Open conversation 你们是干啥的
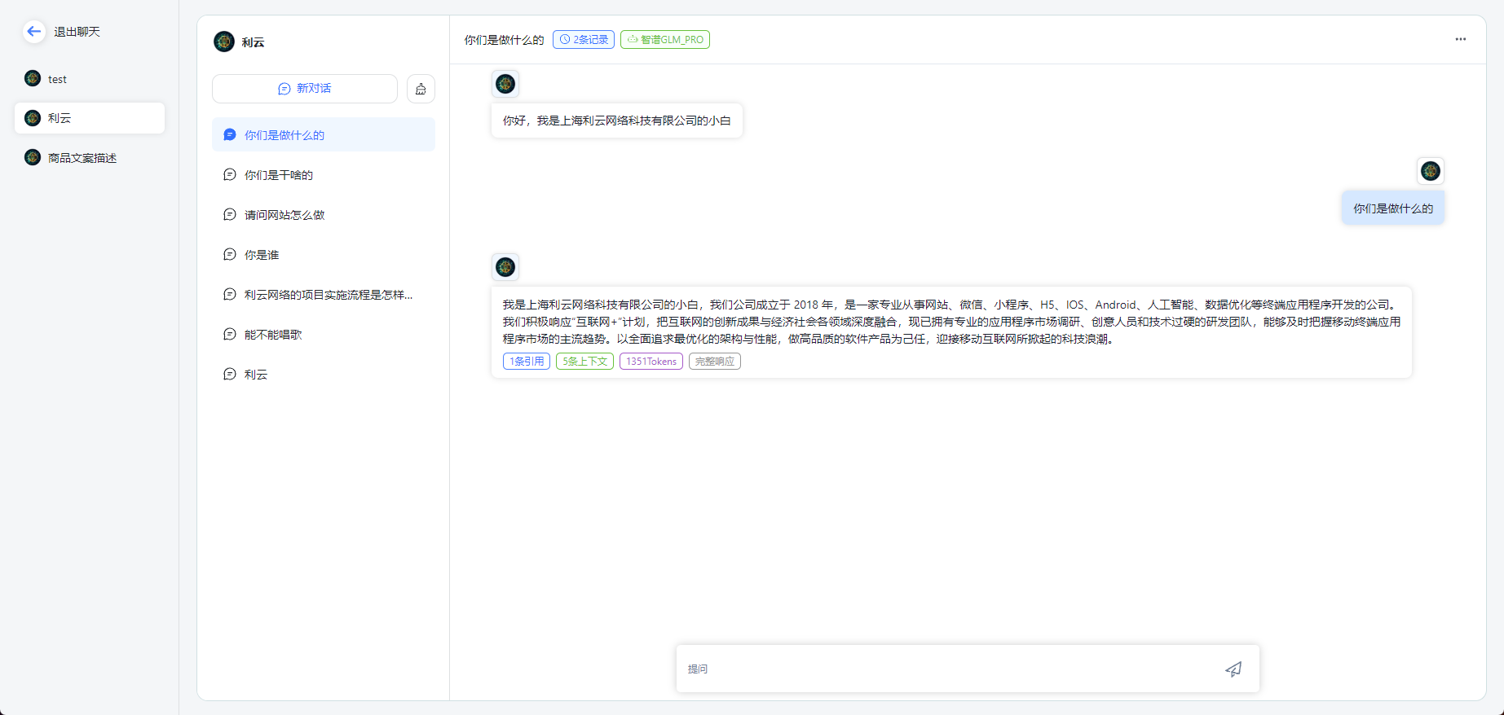Image resolution: width=1504 pixels, height=715 pixels. 324,174
